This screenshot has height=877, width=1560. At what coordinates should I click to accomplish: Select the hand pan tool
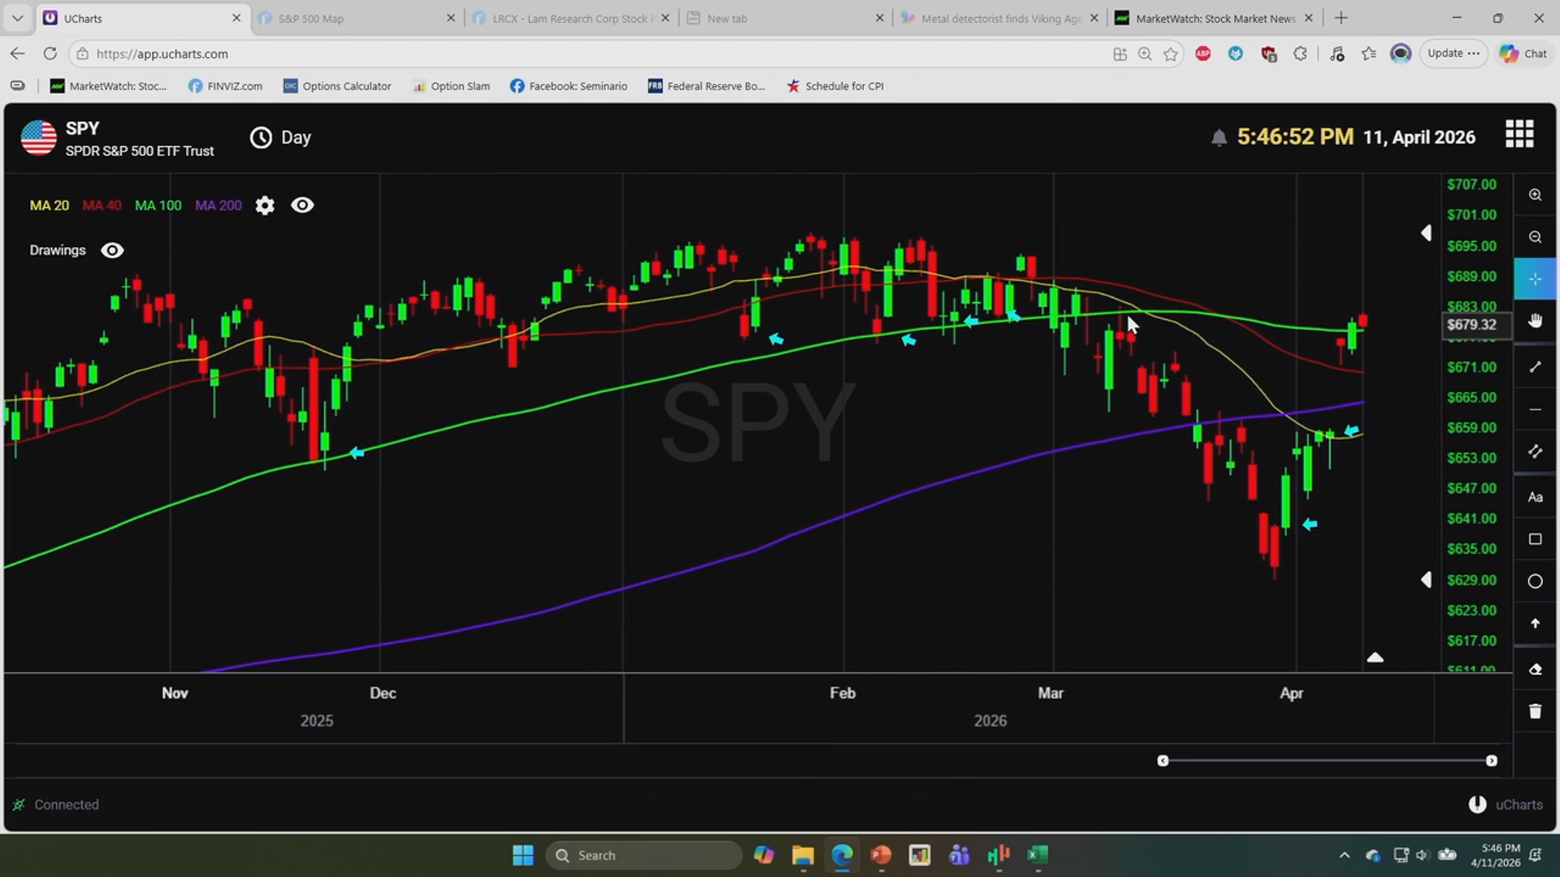(1535, 321)
